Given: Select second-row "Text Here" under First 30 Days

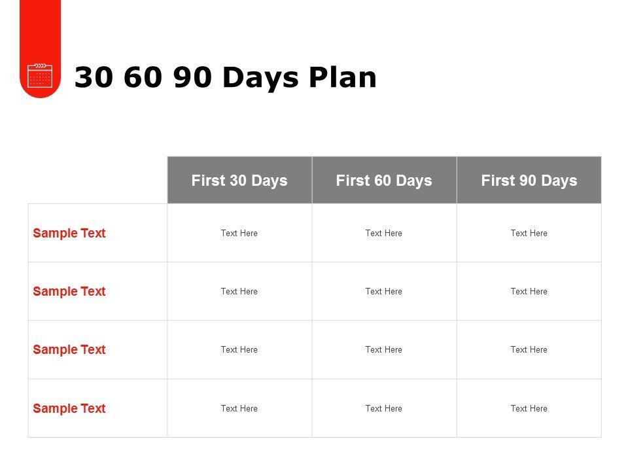Looking at the screenshot, I should [x=239, y=291].
